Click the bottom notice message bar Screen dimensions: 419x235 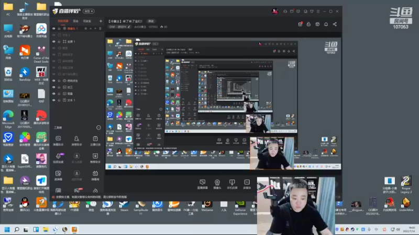[x=90, y=197]
